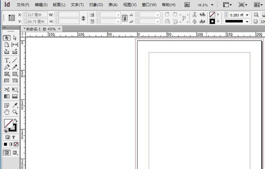
Task: Open the stroke style line dropdown
Action: tap(247, 21)
